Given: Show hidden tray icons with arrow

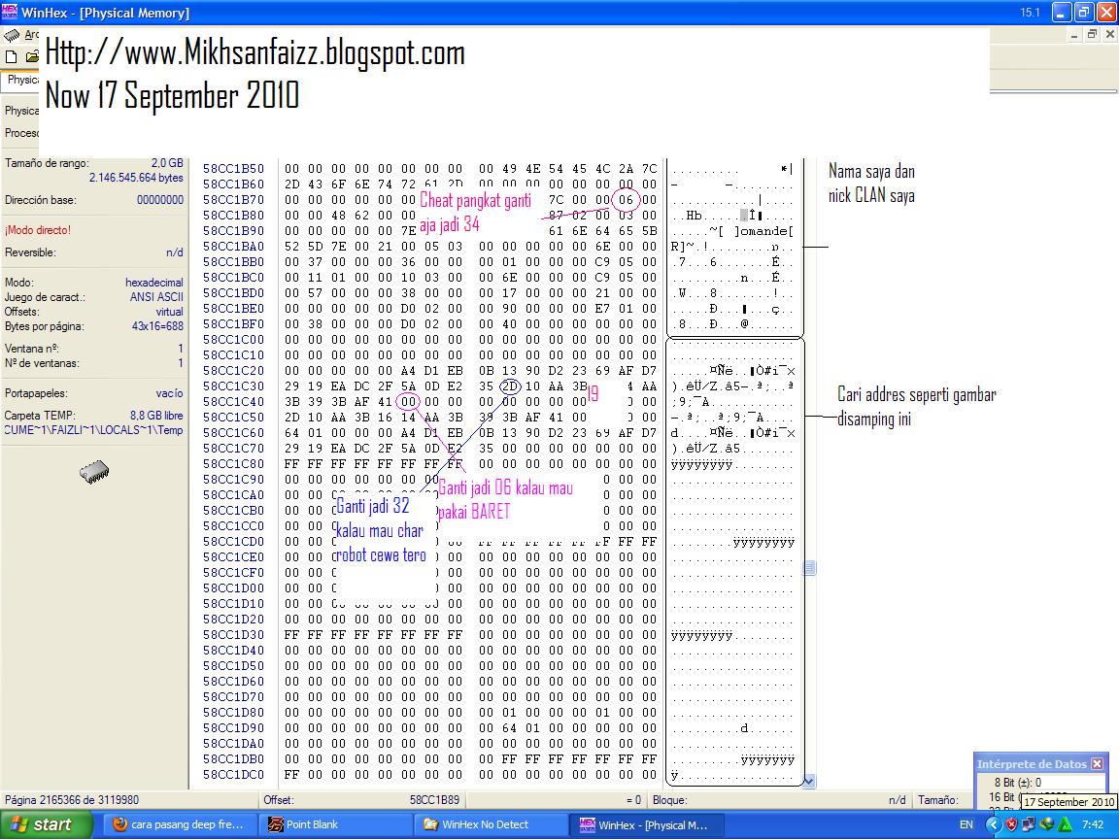Looking at the screenshot, I should coord(993,824).
